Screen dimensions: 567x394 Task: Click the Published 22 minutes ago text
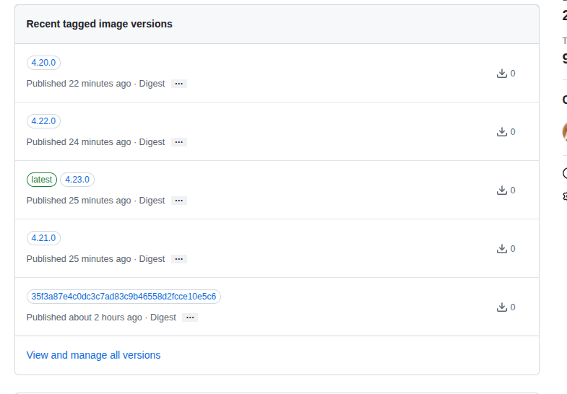(79, 84)
